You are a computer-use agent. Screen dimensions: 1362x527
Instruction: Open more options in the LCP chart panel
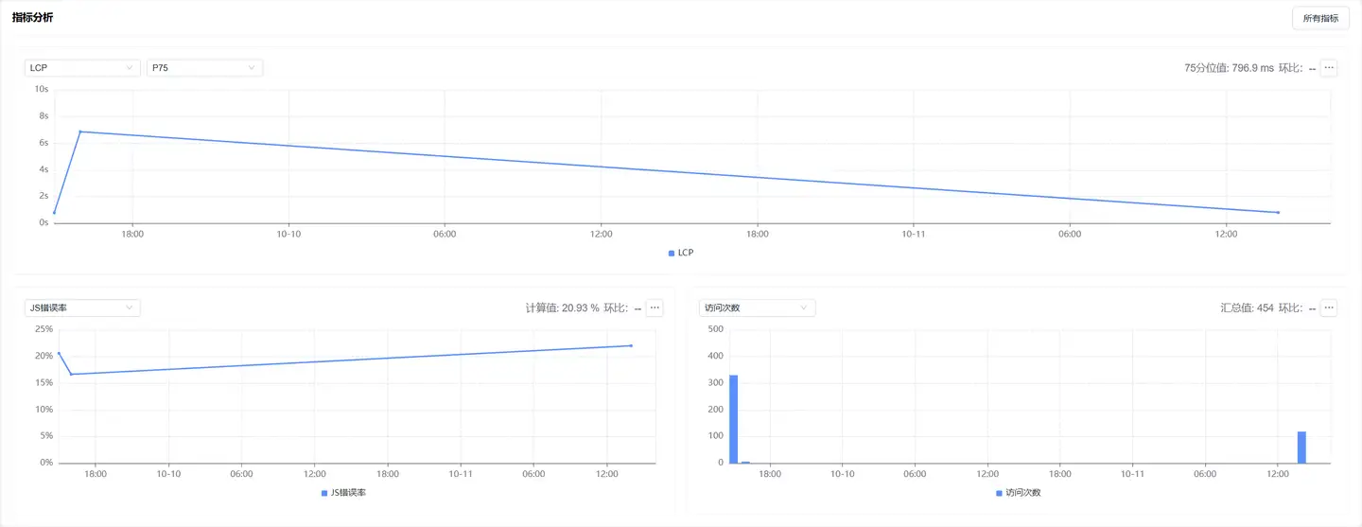1329,68
